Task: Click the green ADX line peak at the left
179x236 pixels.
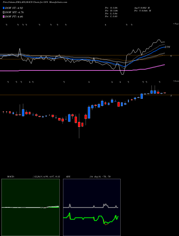Action: tap(69, 213)
